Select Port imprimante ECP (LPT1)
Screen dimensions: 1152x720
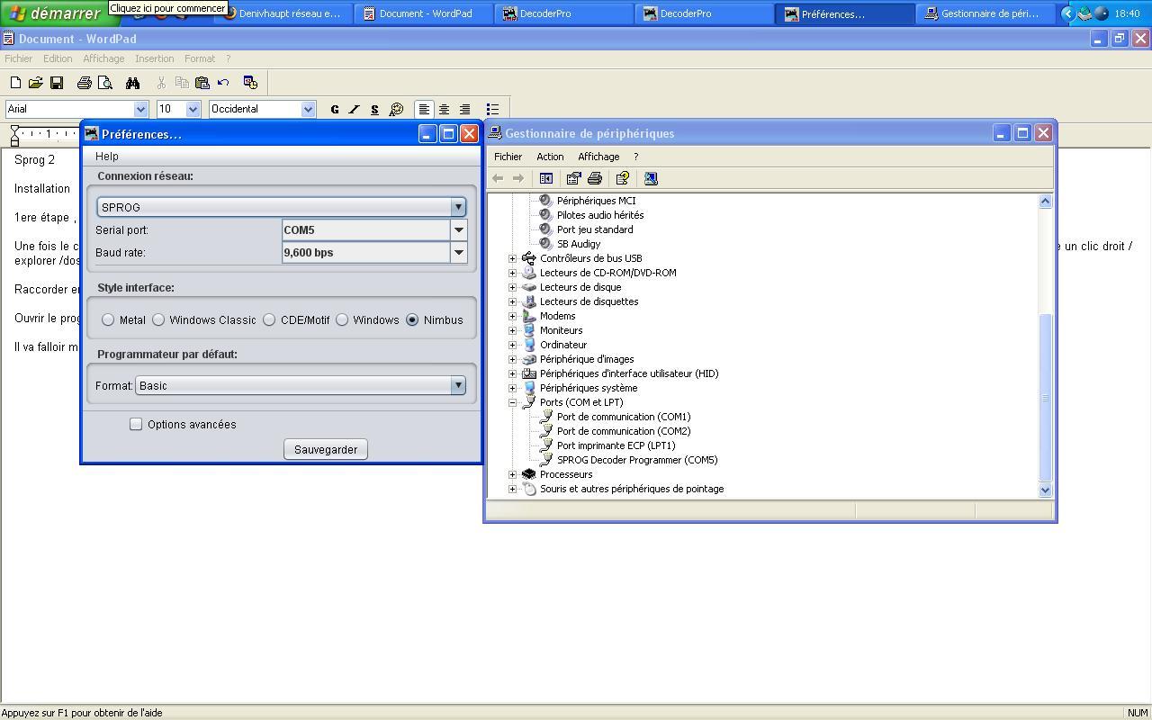(616, 445)
